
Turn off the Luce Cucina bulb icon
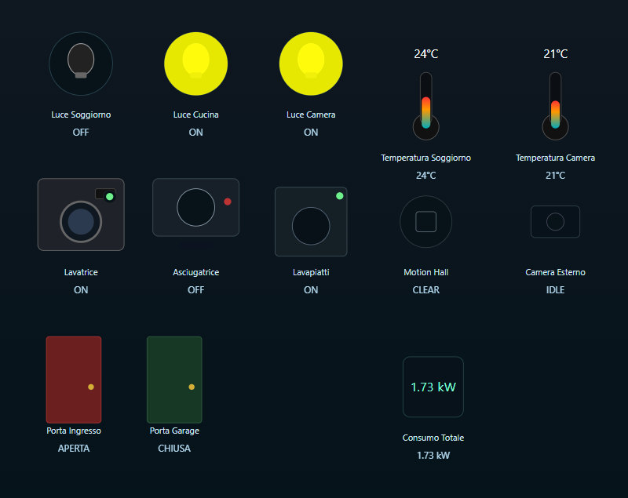195,64
